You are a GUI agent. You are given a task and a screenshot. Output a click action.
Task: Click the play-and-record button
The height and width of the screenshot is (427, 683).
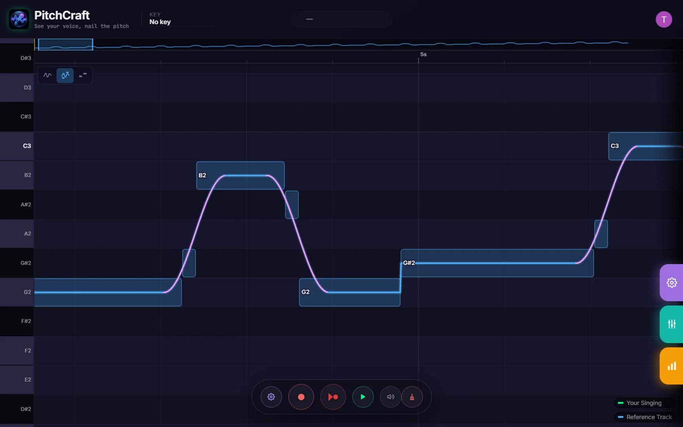[333, 397]
